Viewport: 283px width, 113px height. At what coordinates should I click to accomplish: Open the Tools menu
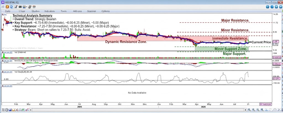[64, 11]
